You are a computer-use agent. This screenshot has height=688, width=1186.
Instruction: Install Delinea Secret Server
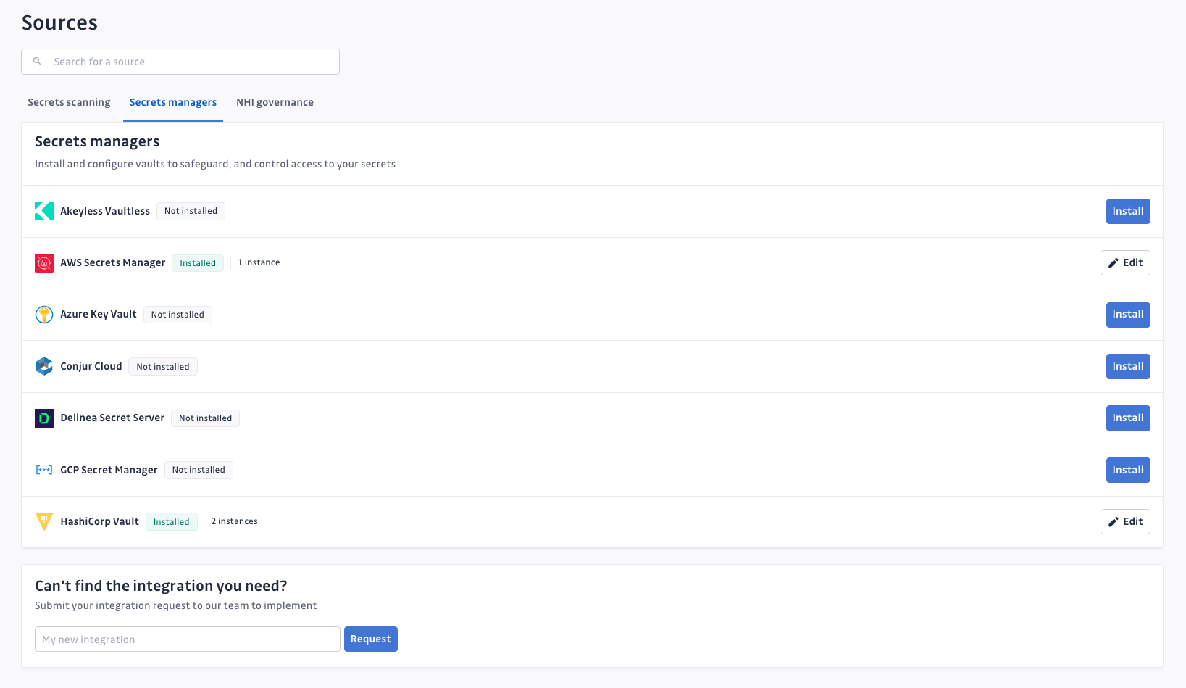tap(1128, 418)
